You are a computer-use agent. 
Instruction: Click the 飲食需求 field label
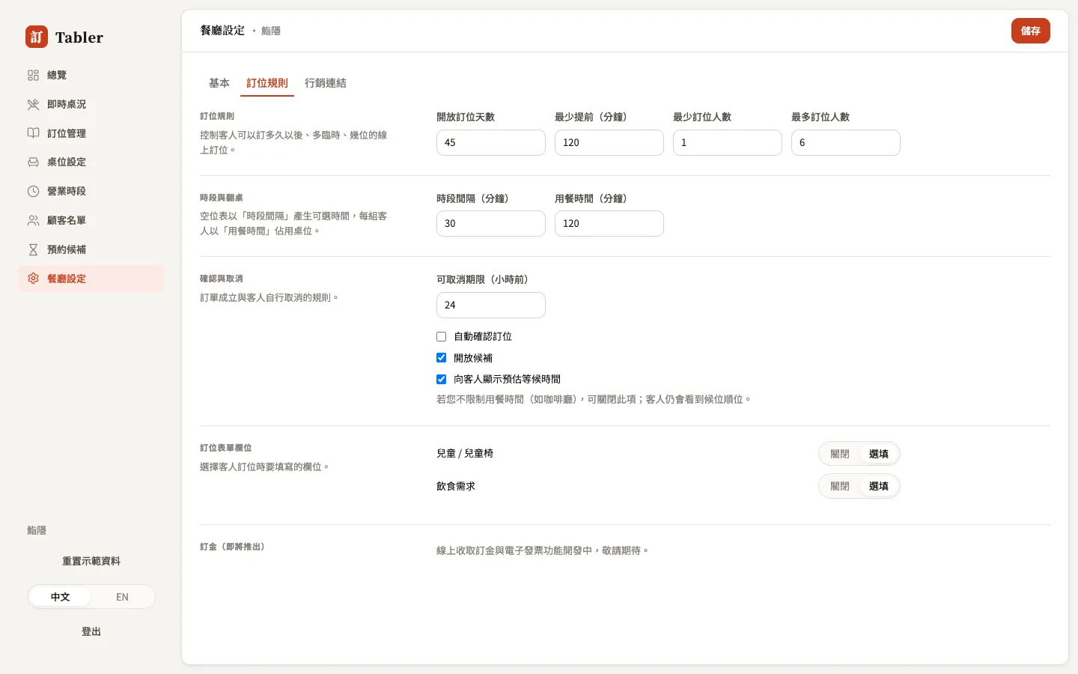[x=456, y=486]
